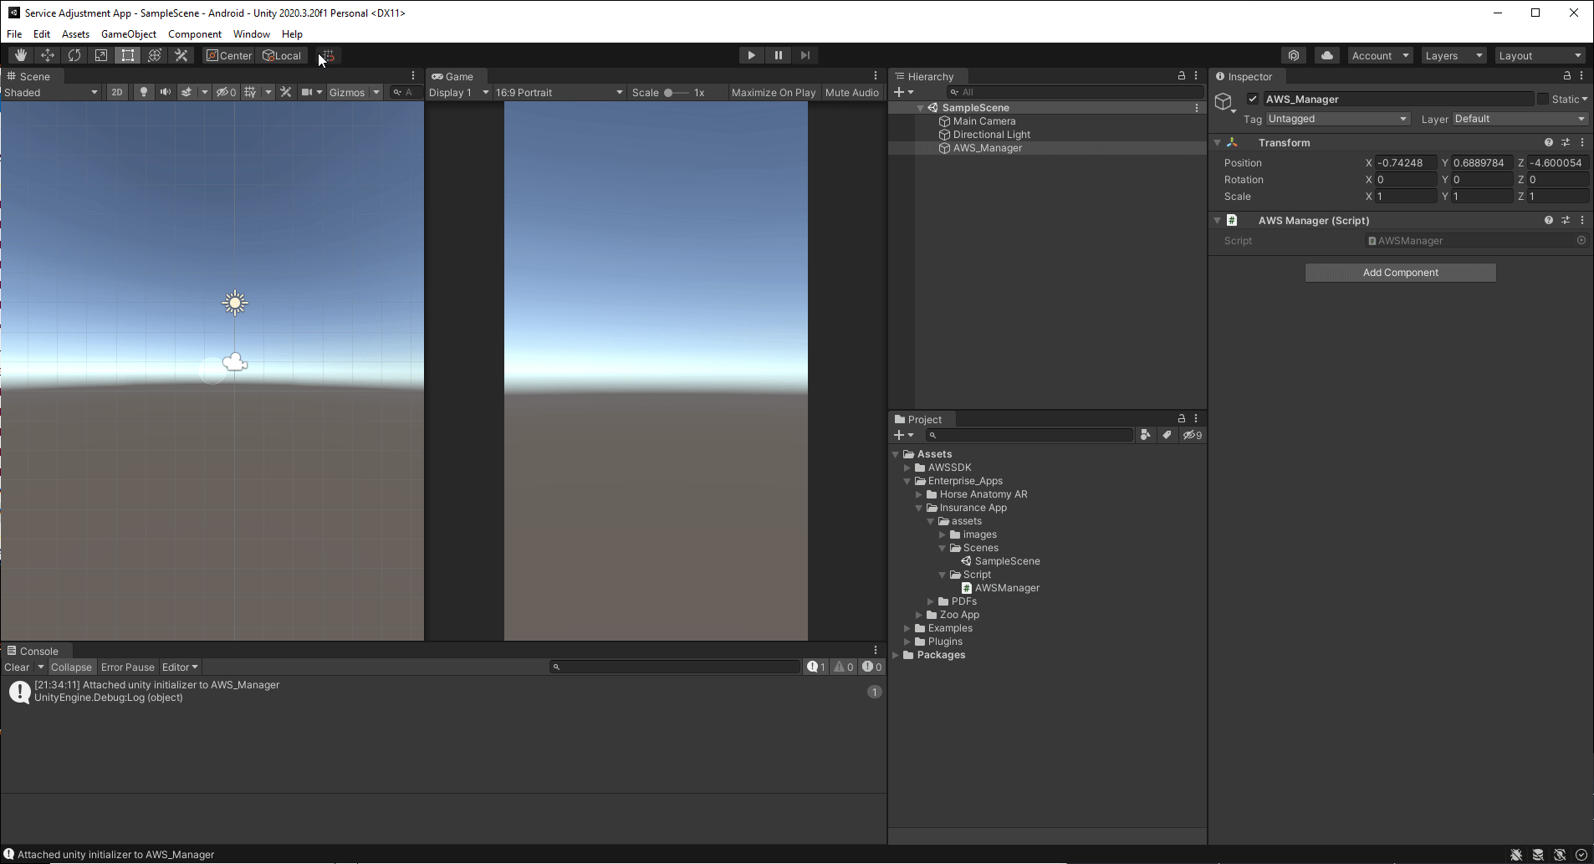
Task: Open Display 1 dropdown
Action: [458, 92]
